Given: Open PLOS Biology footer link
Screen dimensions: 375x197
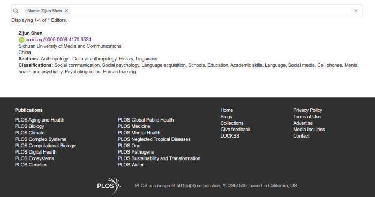Looking at the screenshot, I should click(x=29, y=126).
